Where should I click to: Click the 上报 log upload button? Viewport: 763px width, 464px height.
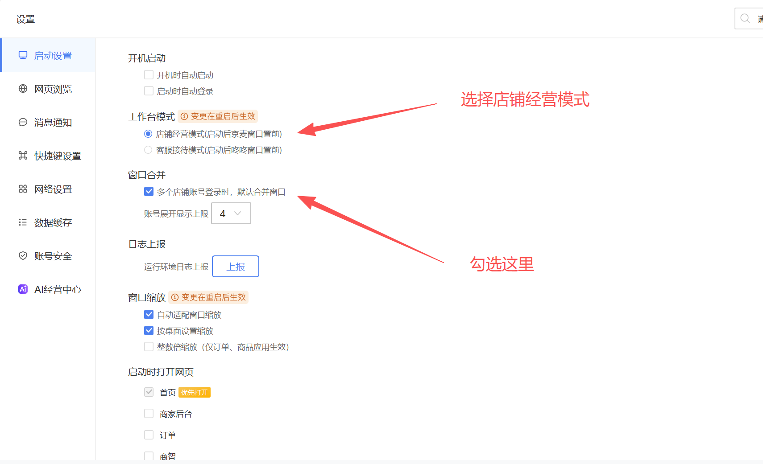pos(236,267)
